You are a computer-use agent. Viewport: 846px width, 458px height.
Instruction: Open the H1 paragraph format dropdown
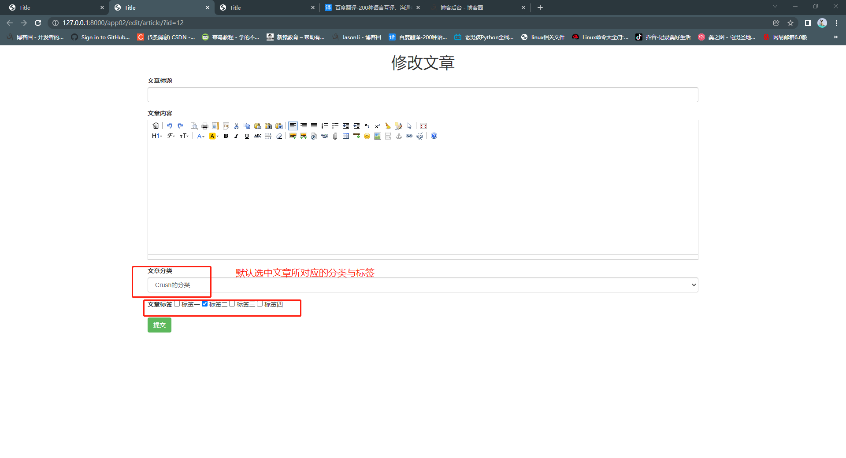pyautogui.click(x=157, y=136)
